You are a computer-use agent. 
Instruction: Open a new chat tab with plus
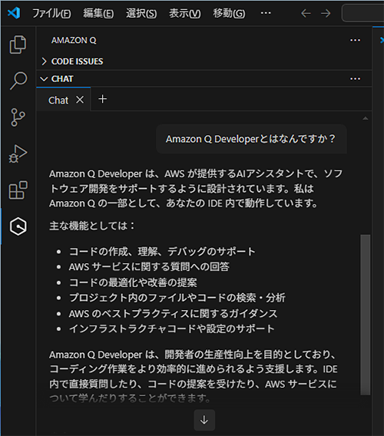pos(102,99)
